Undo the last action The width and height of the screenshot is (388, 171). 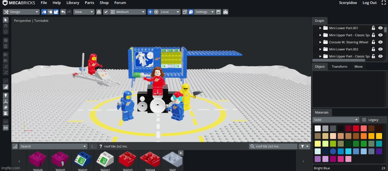point(63,12)
